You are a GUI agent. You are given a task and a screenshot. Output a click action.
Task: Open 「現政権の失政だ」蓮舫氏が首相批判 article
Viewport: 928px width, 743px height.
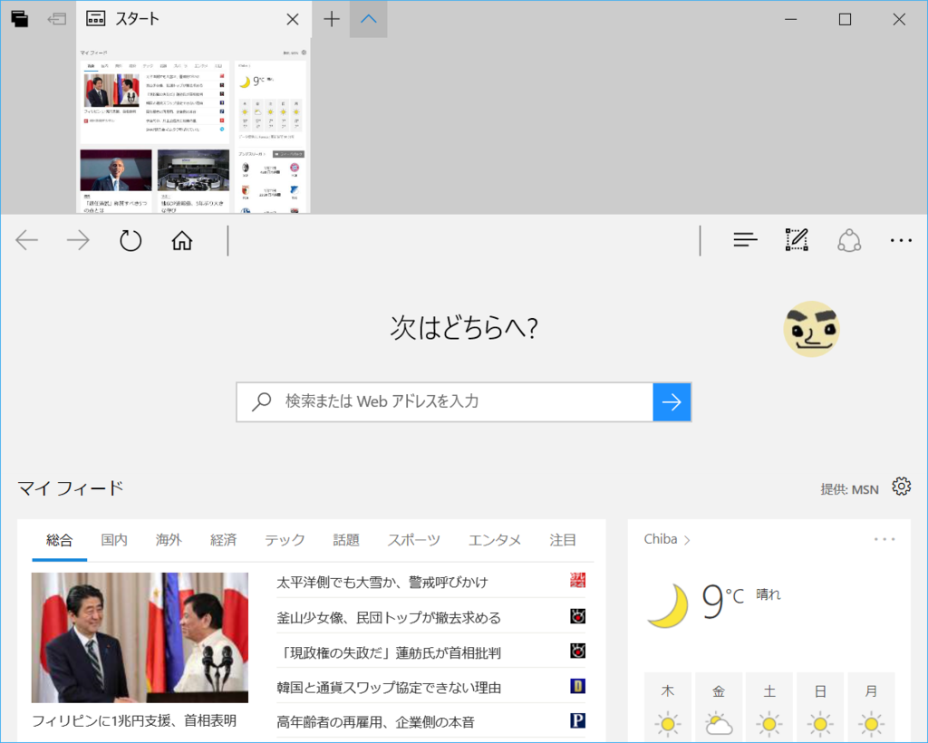click(389, 652)
